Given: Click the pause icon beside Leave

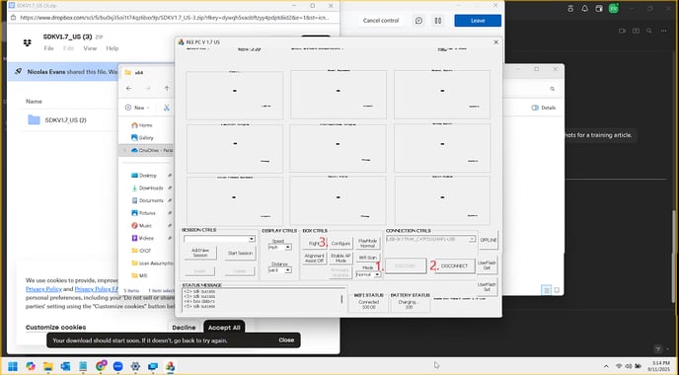Looking at the screenshot, I should pyautogui.click(x=438, y=21).
